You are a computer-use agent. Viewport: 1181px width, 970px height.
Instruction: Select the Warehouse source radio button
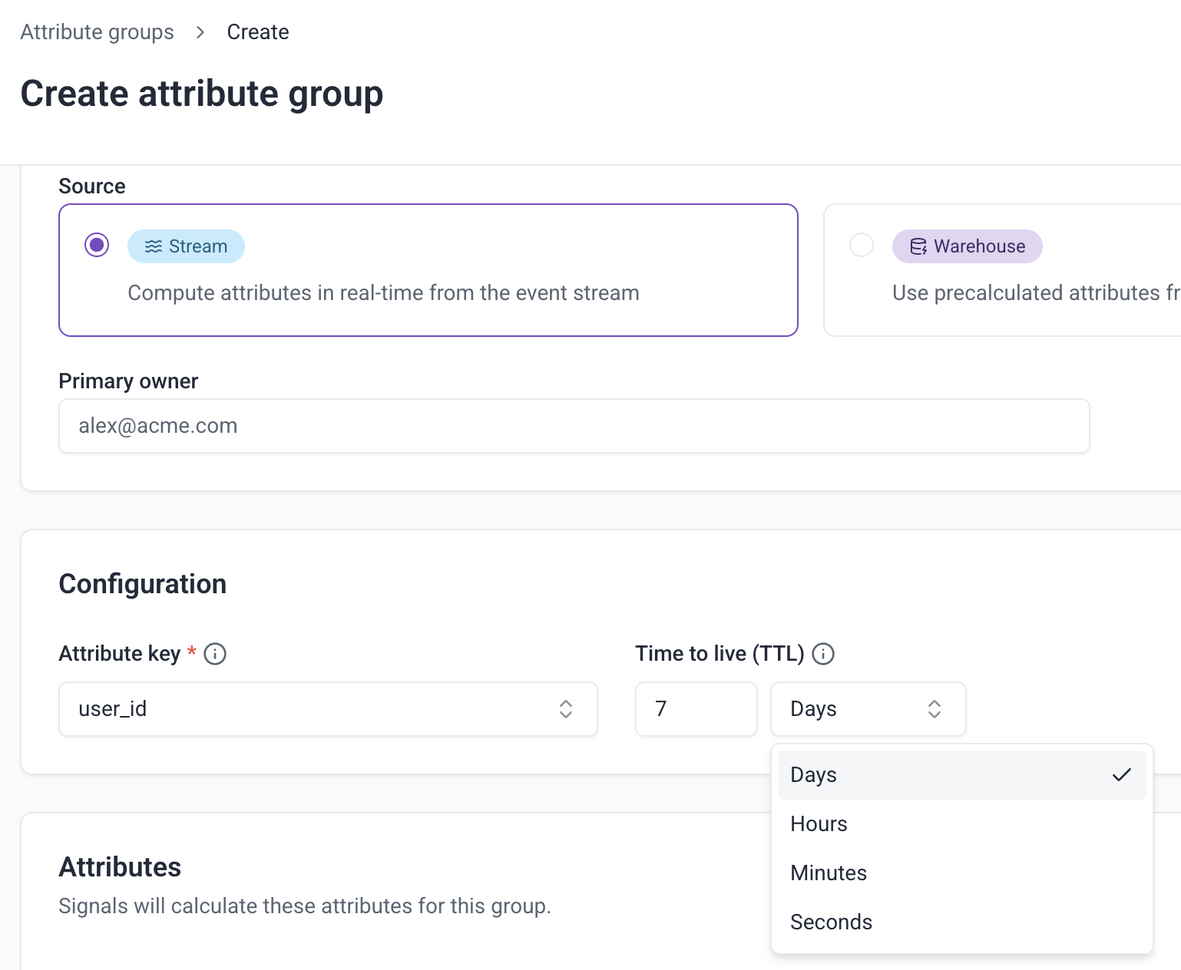(862, 246)
